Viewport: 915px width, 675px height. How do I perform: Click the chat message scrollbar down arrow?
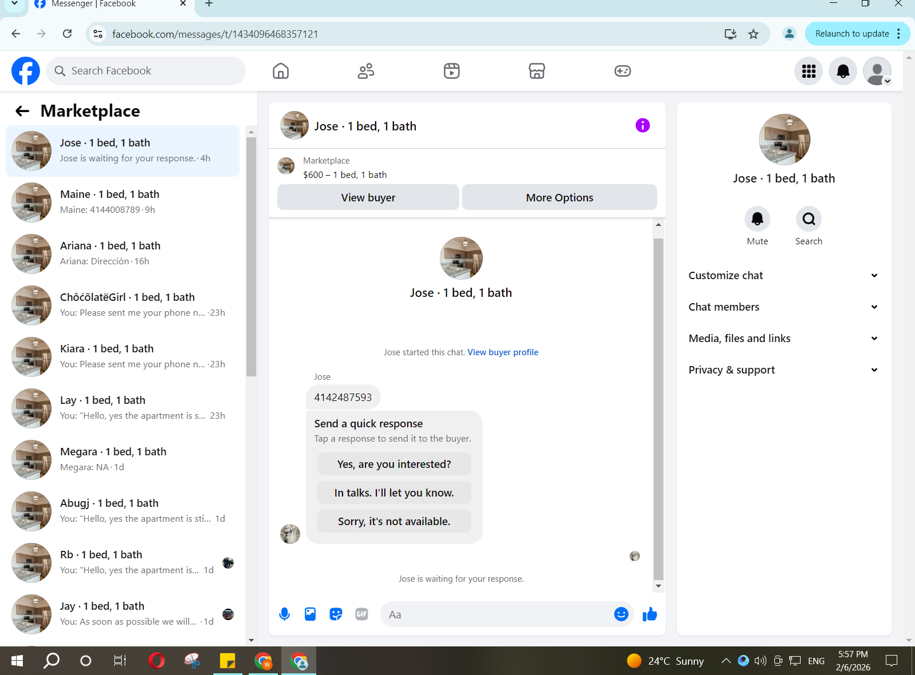point(658,586)
